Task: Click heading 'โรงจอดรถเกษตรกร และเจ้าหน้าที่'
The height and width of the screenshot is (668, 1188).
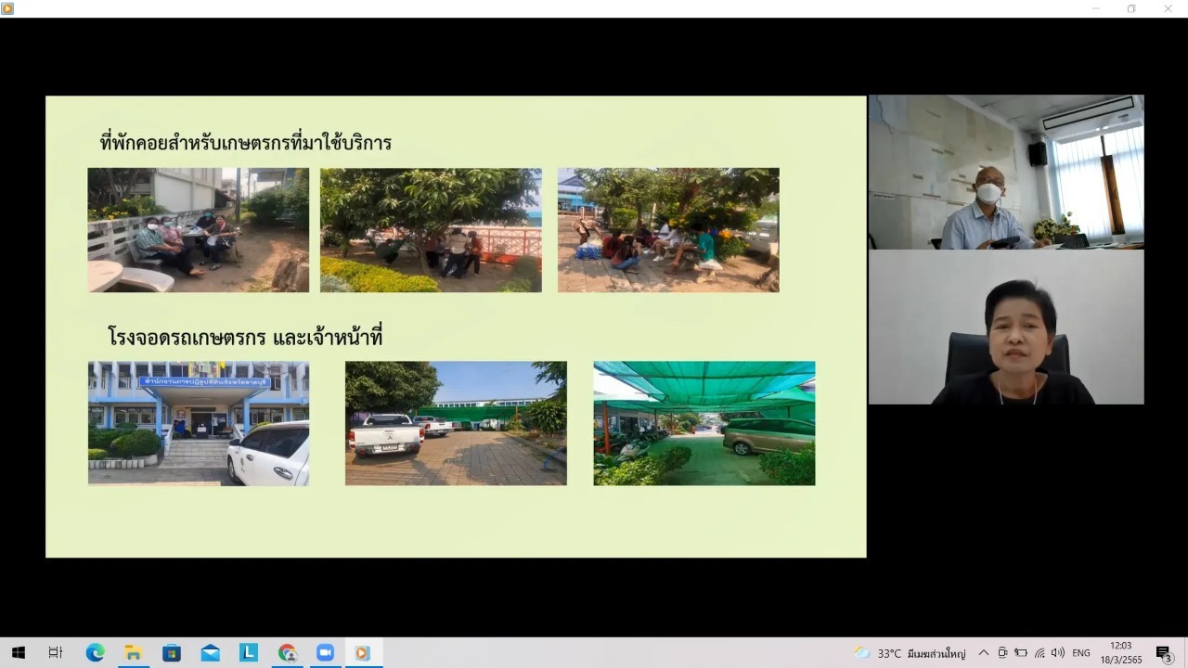Action: tap(245, 336)
